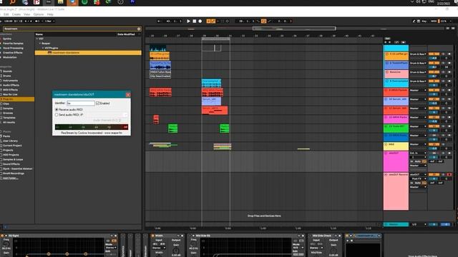Open output routing dropdown for Bassline track
The image size is (458, 257).
click(418, 72)
